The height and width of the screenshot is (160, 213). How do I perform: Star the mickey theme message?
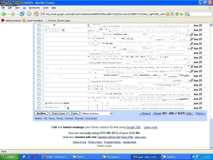[43, 35]
